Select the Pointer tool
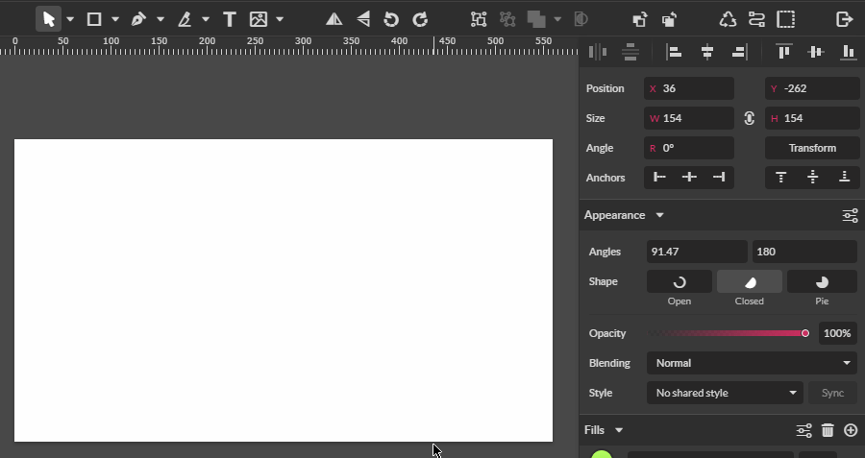865x458 pixels. (49, 19)
